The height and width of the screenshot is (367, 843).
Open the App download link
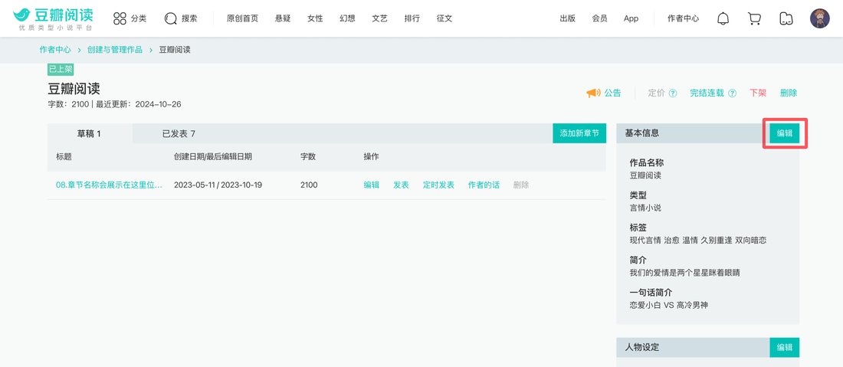pyautogui.click(x=631, y=18)
